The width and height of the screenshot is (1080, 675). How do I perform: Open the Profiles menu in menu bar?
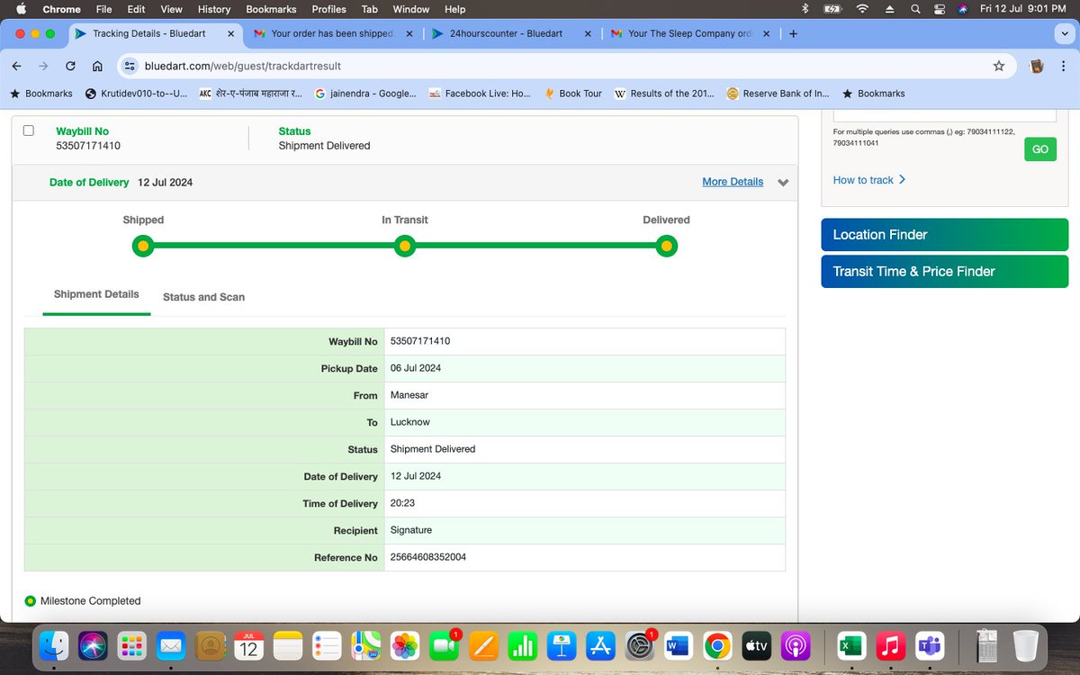(x=328, y=9)
